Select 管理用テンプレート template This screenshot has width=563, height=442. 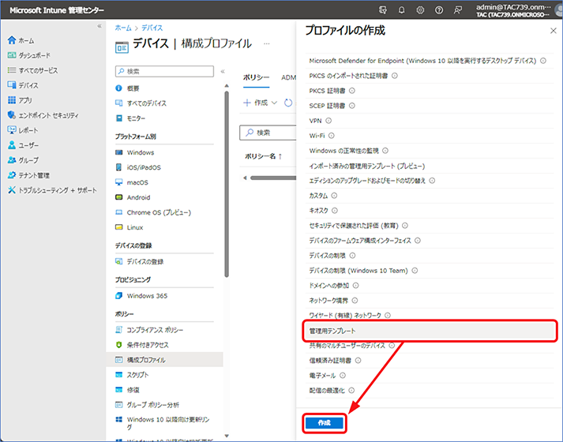(430, 331)
